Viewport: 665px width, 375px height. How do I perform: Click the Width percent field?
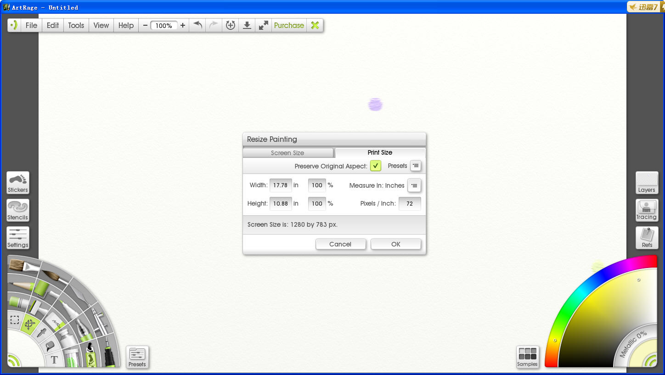[x=317, y=185]
